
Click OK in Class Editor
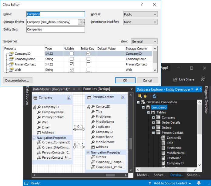point(125,81)
